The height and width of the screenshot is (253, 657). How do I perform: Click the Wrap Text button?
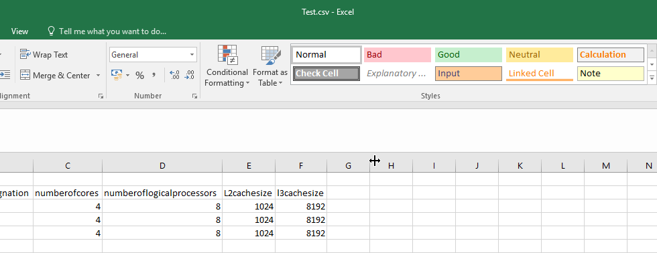(44, 55)
